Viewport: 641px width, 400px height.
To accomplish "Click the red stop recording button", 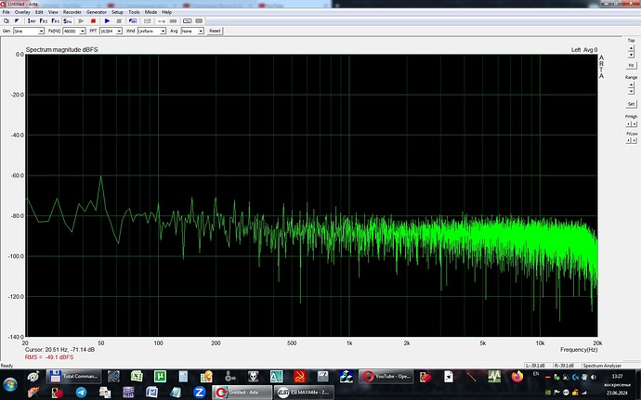I will point(93,20).
